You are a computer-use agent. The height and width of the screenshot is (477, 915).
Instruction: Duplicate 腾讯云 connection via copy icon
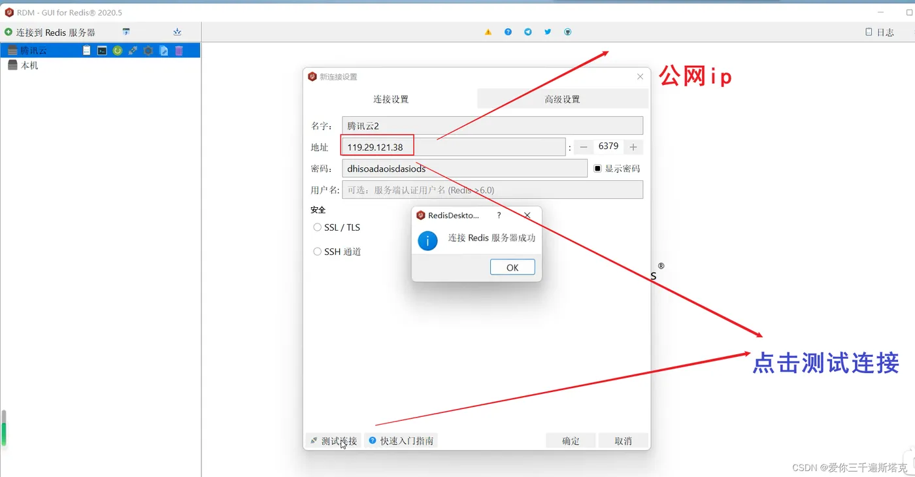(164, 50)
